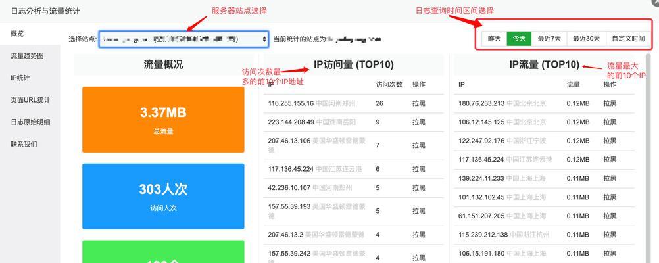Click IP address 42.236.10.107
Screen dimensions: 659x263
[x=289, y=187]
